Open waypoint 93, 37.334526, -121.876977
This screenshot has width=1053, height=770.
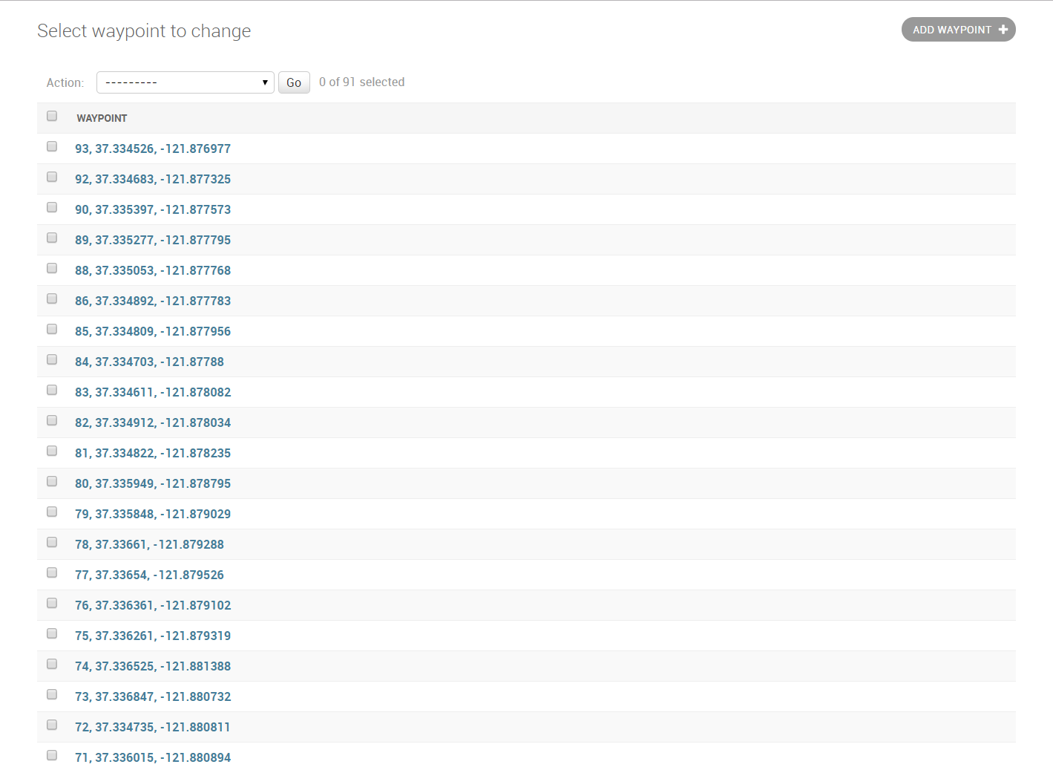[x=153, y=149]
